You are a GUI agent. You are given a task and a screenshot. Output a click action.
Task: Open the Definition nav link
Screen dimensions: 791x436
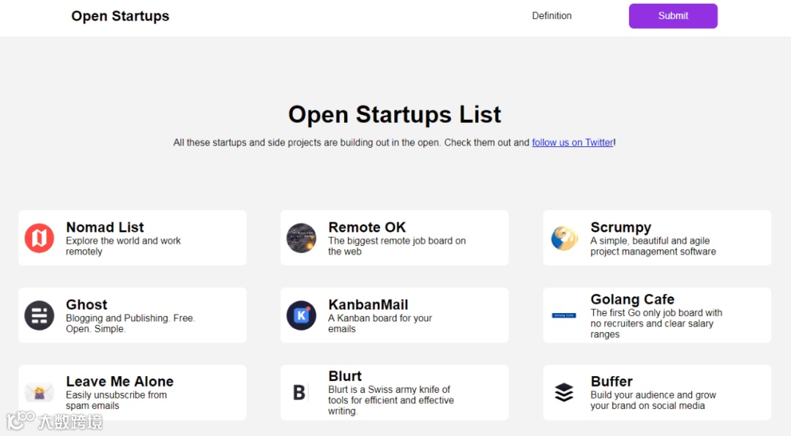552,15
